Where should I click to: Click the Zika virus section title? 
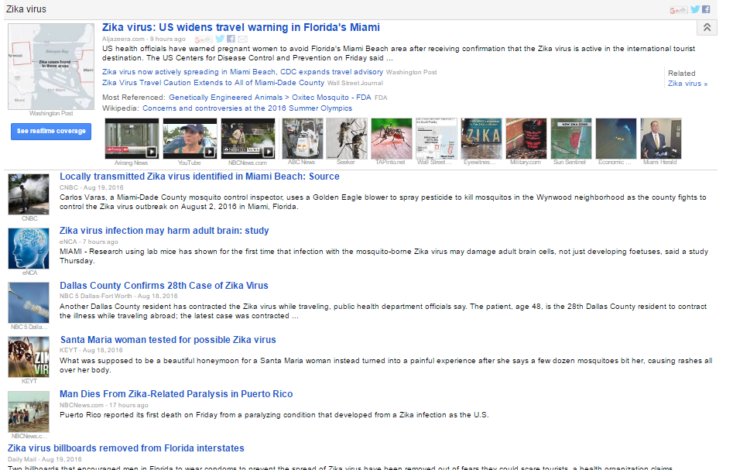click(x=26, y=9)
